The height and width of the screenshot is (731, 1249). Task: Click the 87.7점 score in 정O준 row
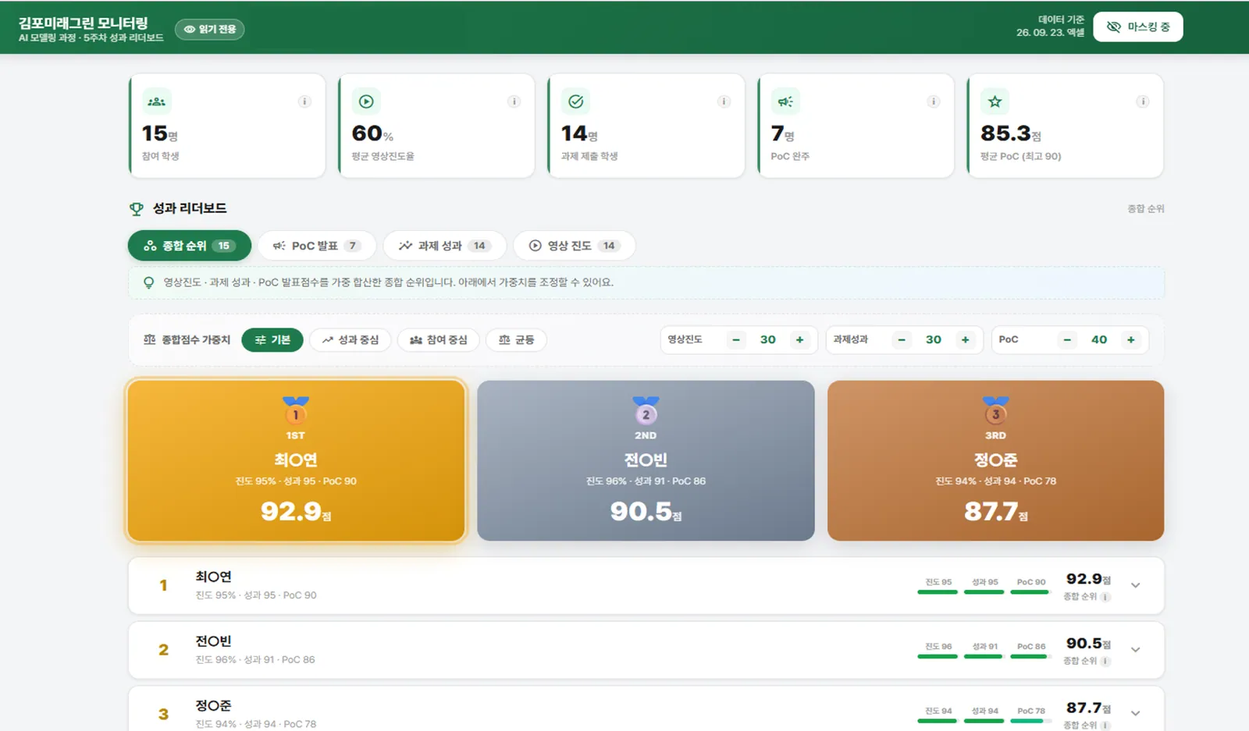pyautogui.click(x=1088, y=708)
